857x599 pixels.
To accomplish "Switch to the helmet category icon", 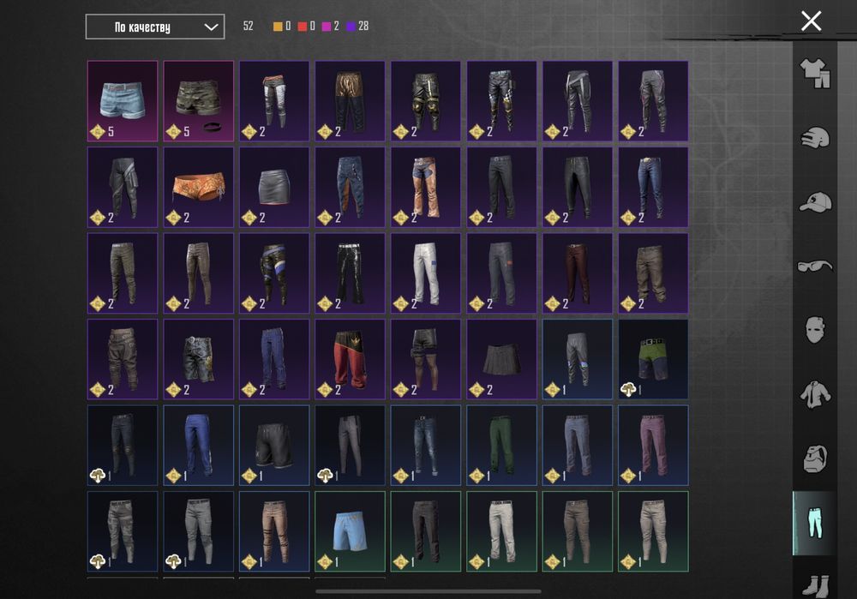I will (x=814, y=138).
